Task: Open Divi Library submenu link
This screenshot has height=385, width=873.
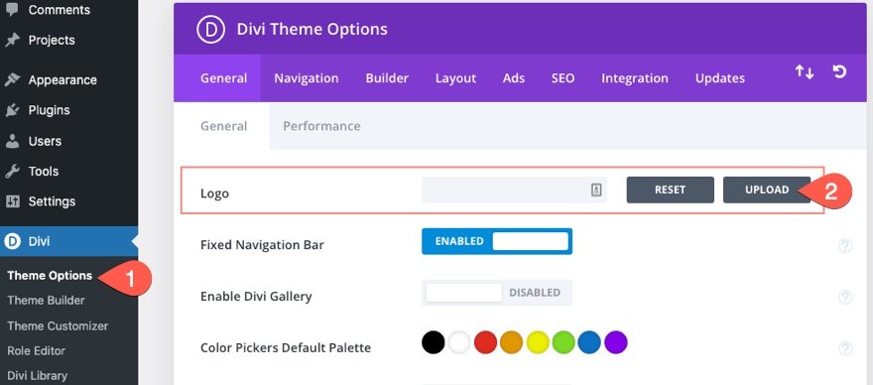Action: (38, 376)
